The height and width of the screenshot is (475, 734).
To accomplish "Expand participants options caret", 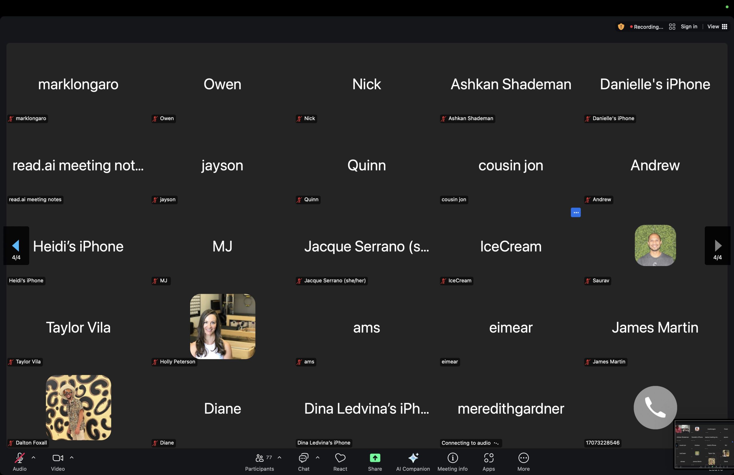I will click(x=280, y=458).
